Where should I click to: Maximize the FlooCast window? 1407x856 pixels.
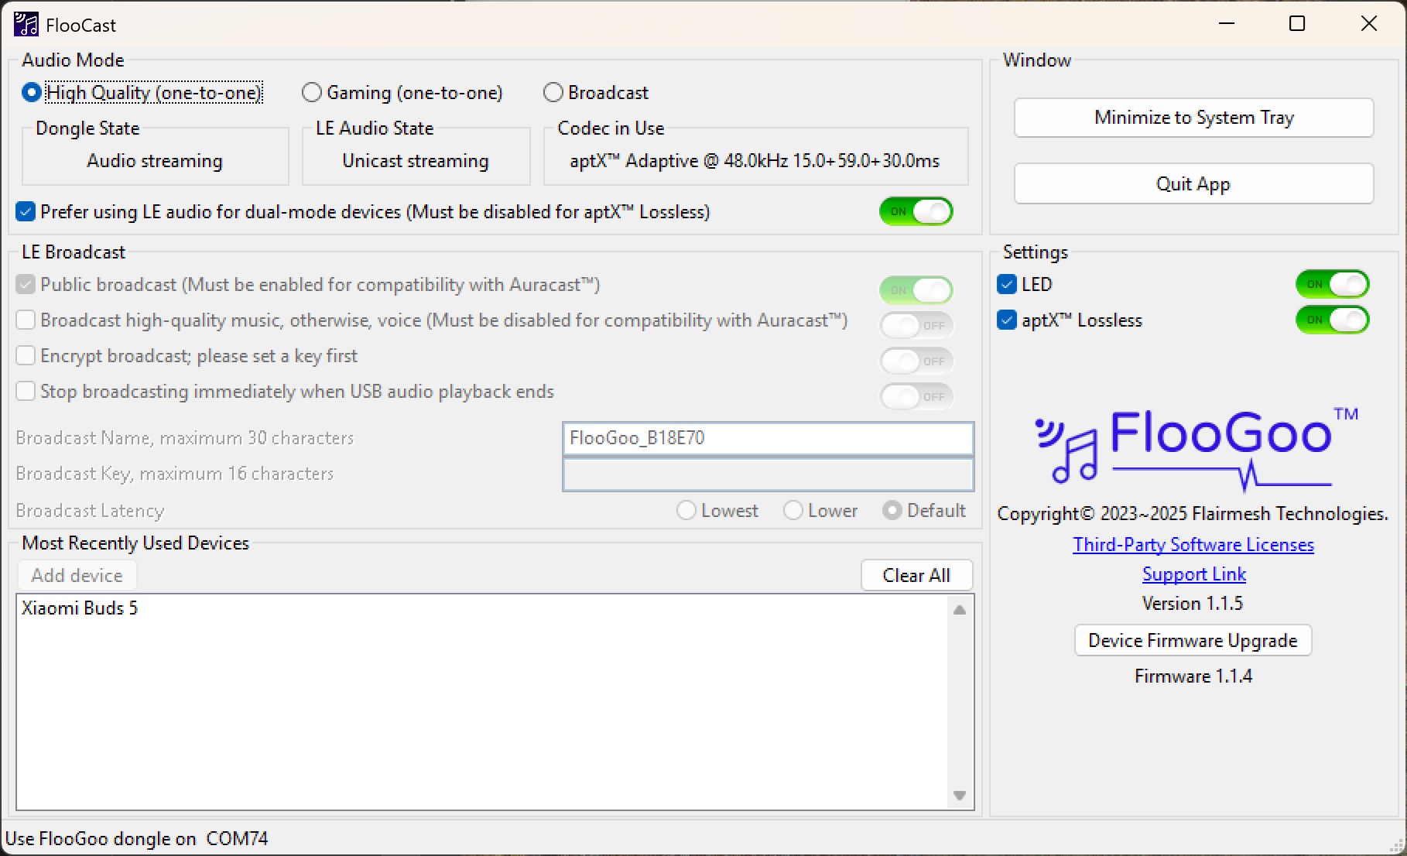[1297, 24]
